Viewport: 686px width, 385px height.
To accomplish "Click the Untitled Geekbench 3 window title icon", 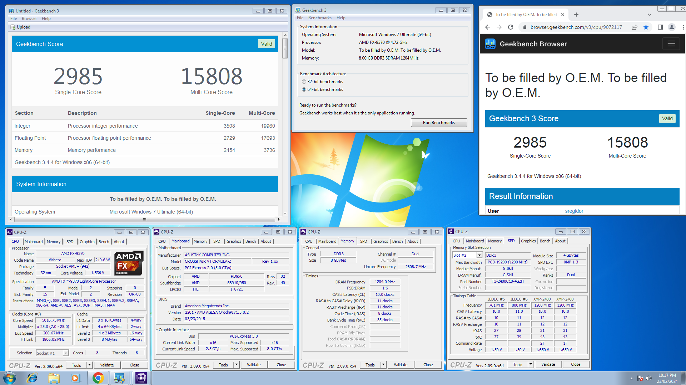I will point(11,11).
